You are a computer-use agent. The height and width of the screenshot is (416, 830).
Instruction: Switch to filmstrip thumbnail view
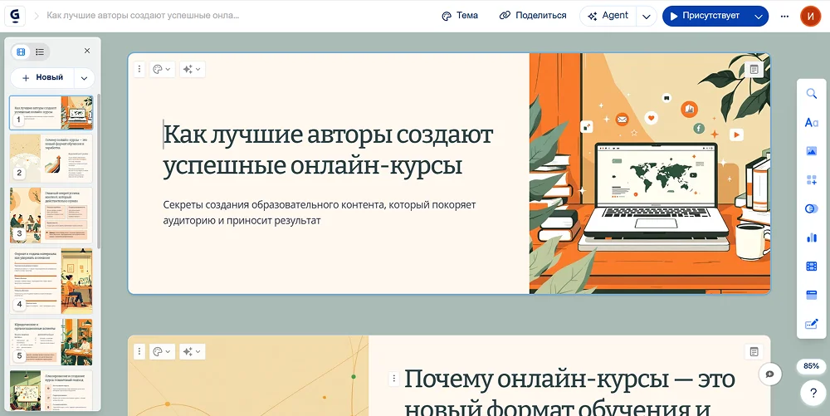[x=21, y=51]
